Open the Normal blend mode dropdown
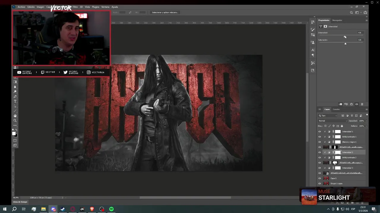Viewport: 380px width, 213px height. (x=332, y=121)
